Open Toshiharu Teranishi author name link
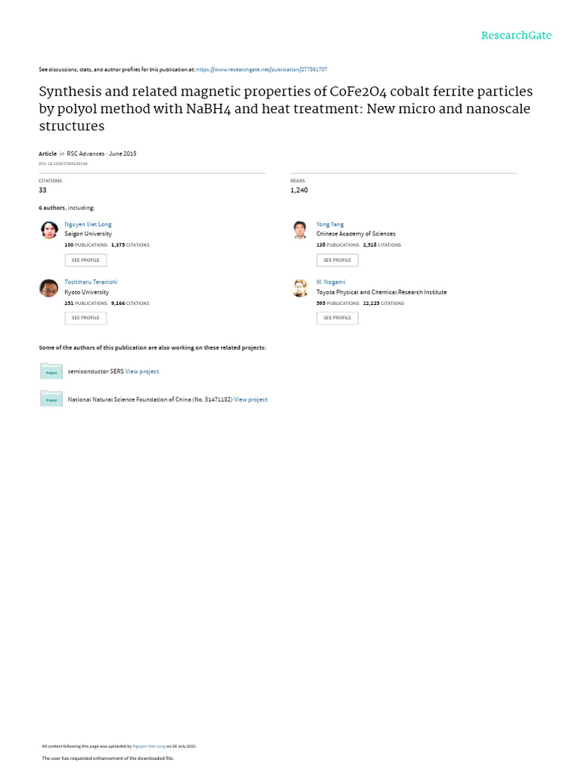 [x=91, y=282]
